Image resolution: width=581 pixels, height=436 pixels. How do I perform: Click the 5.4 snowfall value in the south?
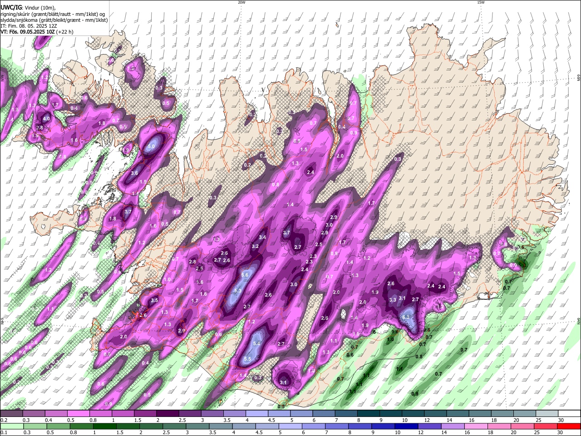point(256,344)
